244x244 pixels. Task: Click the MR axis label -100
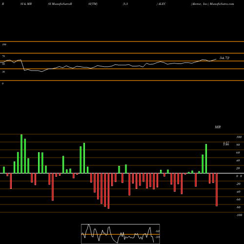239,215
